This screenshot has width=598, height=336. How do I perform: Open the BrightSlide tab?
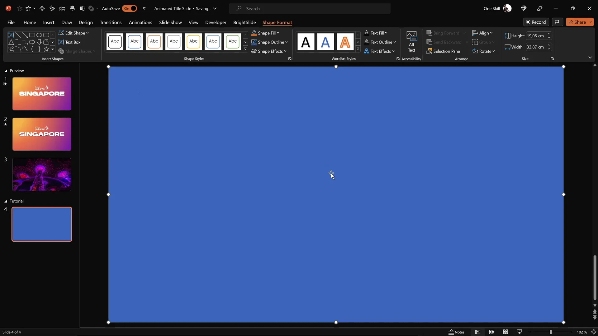point(244,22)
